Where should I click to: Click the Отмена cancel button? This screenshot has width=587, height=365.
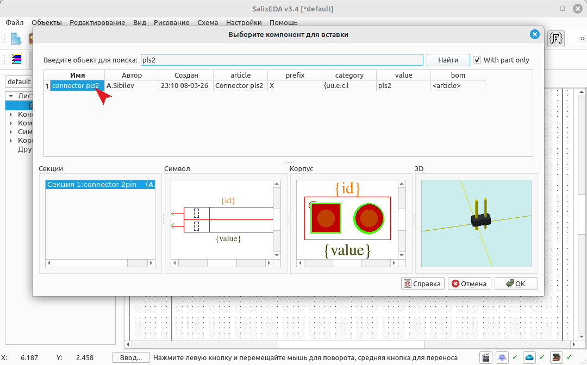[x=470, y=284]
